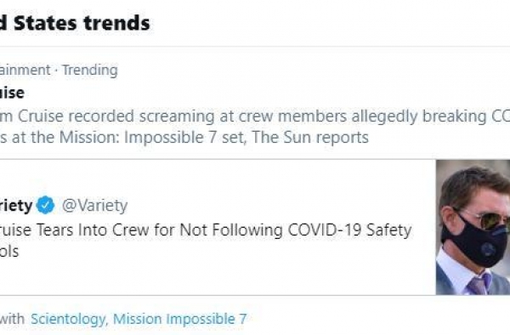Screen dimensions: 510x335
Task: Click the Not Following words in the Variety tweet
Action: 231,230
